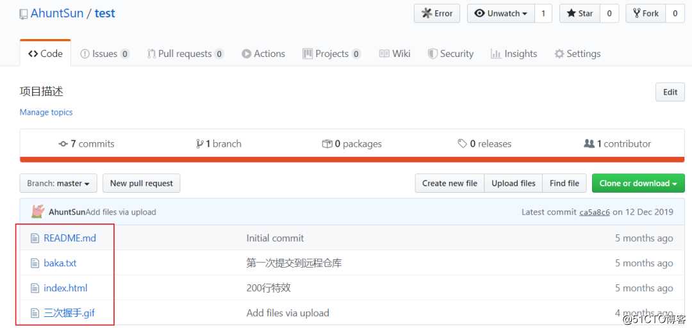The width and height of the screenshot is (692, 331).
Task: Open the latest commit message Add files via upload
Action: click(x=121, y=212)
